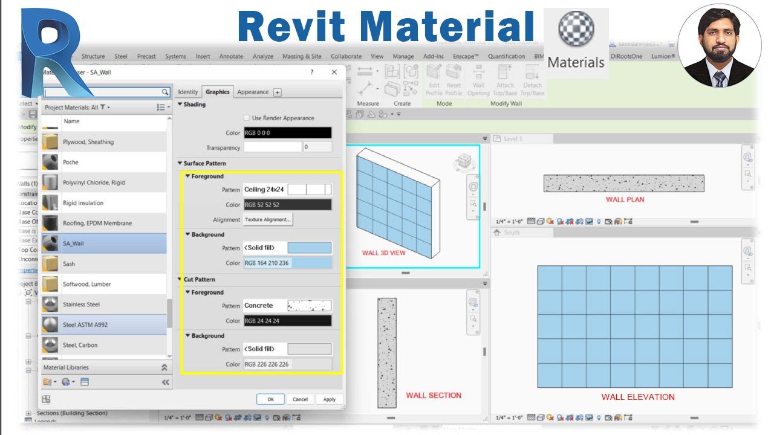774x435 pixels.
Task: Select the Stainless Steel material thumbnail
Action: click(50, 304)
